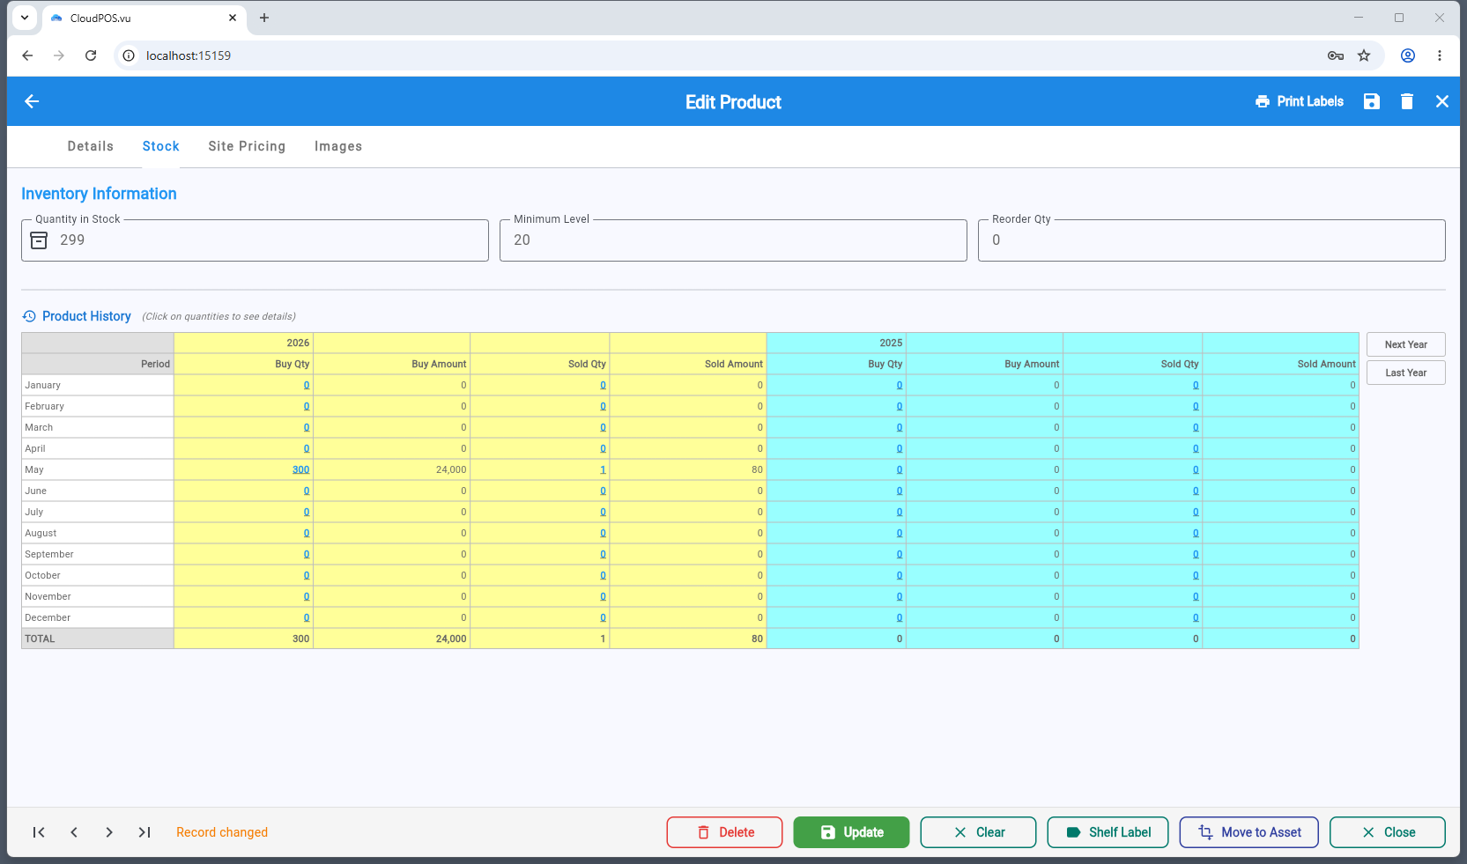Image resolution: width=1467 pixels, height=864 pixels.
Task: Jump to last record navigation icon
Action: [x=144, y=832]
